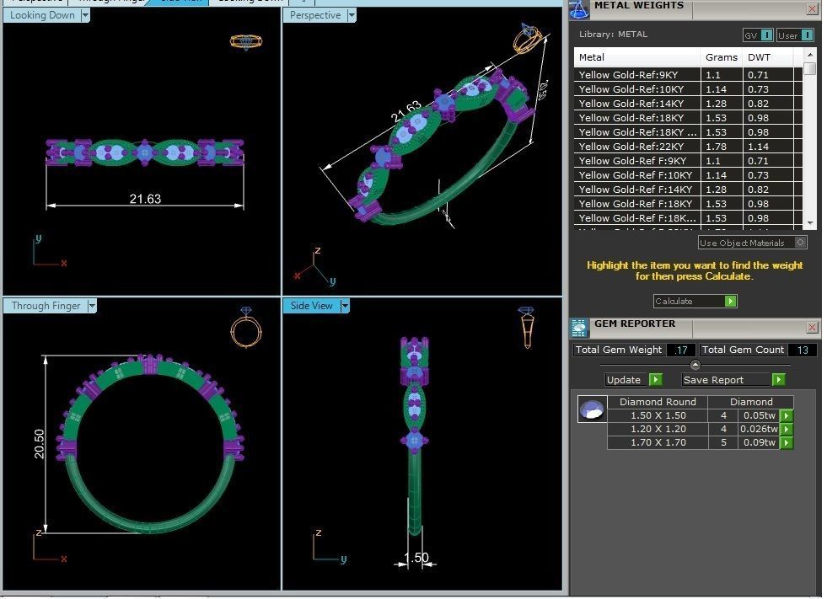Open the Perspective viewport dropdown menu
This screenshot has width=827, height=599.
click(352, 15)
